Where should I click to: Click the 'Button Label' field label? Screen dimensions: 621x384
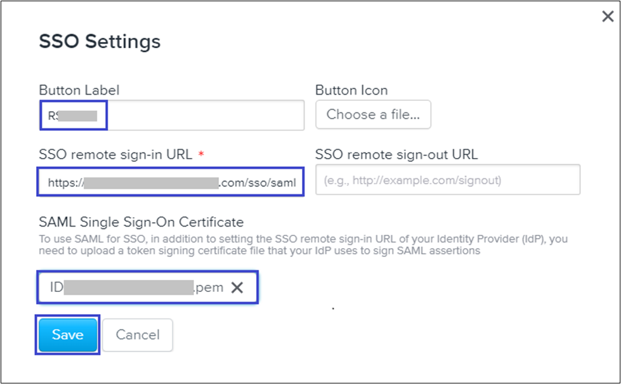79,90
